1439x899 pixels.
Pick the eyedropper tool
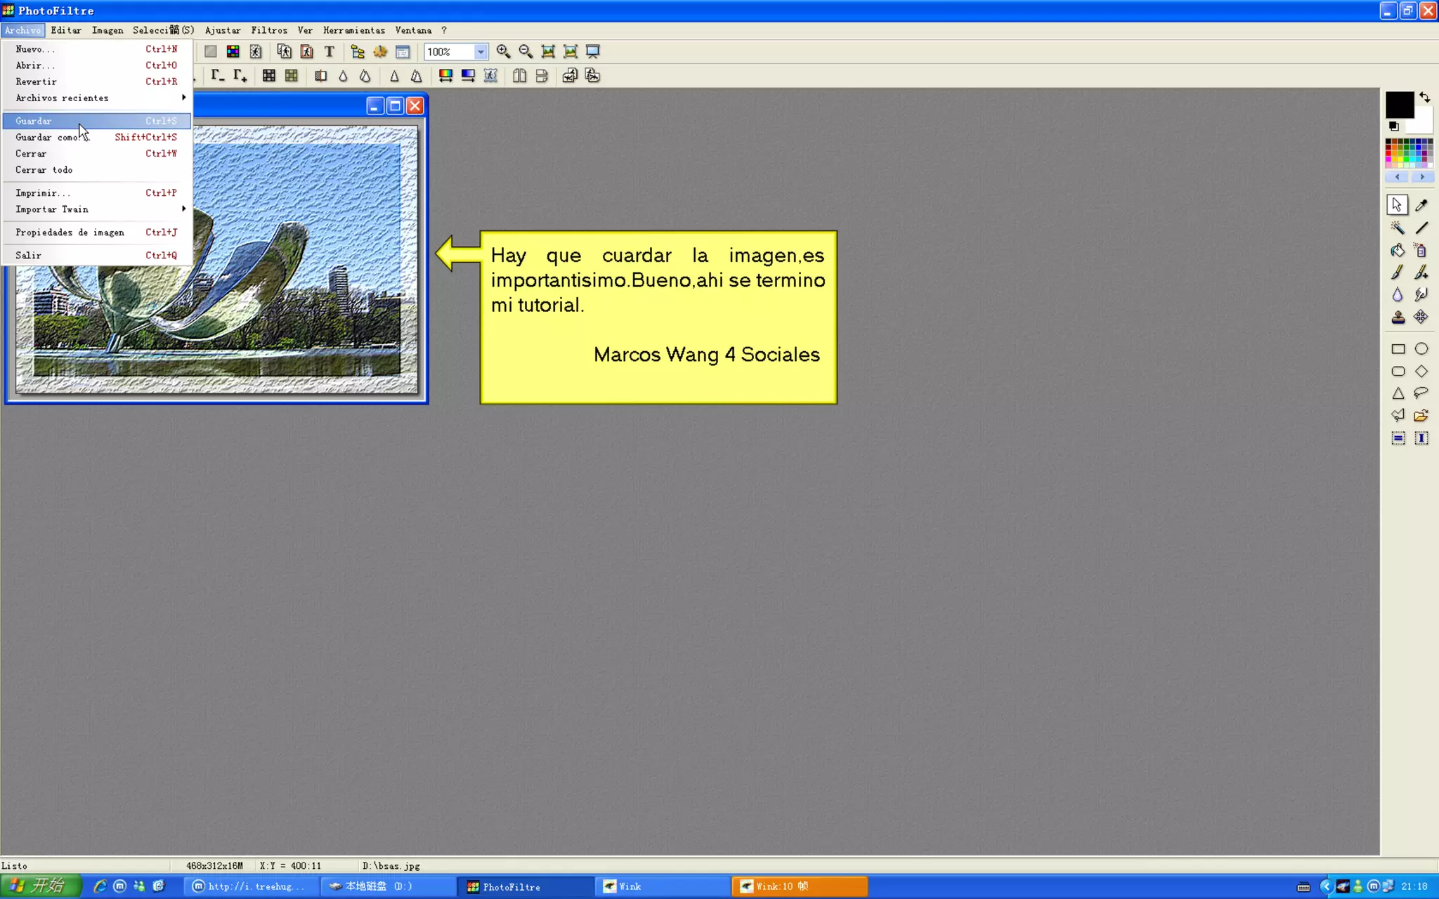pos(1421,205)
